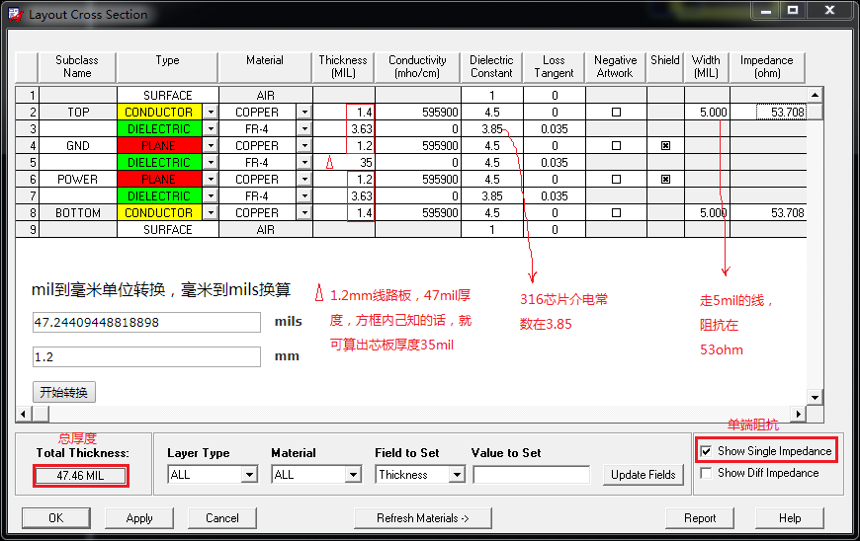Check Show Diff Impedance checkbox

[706, 474]
